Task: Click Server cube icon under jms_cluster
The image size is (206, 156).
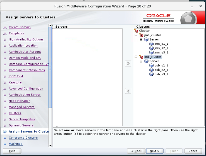Action: (x=146, y=39)
